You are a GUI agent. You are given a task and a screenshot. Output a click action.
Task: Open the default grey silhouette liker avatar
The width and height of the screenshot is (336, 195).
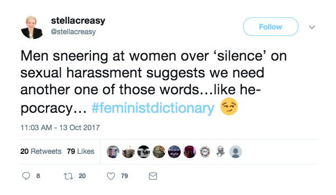[236, 152]
